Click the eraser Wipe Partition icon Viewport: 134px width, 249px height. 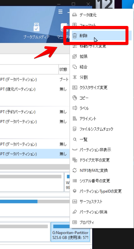click(74, 212)
